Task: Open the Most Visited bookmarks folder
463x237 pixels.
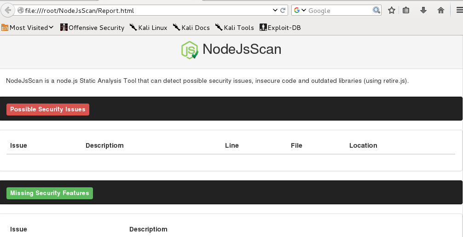Action: (x=28, y=28)
